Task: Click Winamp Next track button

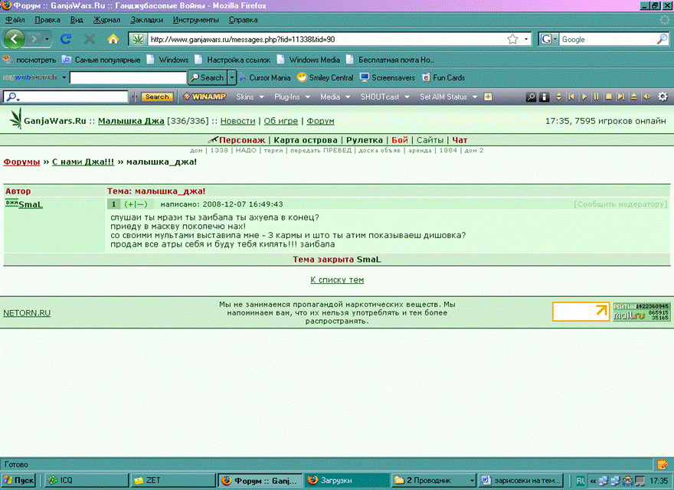Action: 620,96
